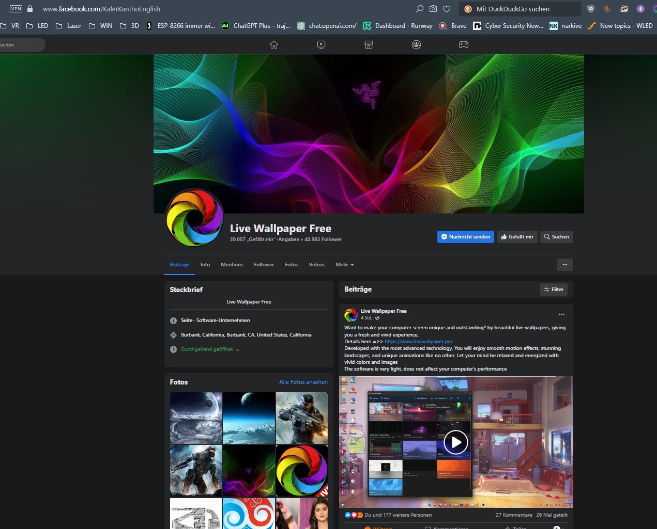Open the three-dots menu on the post
Image resolution: width=657 pixels, height=529 pixels.
click(x=561, y=314)
